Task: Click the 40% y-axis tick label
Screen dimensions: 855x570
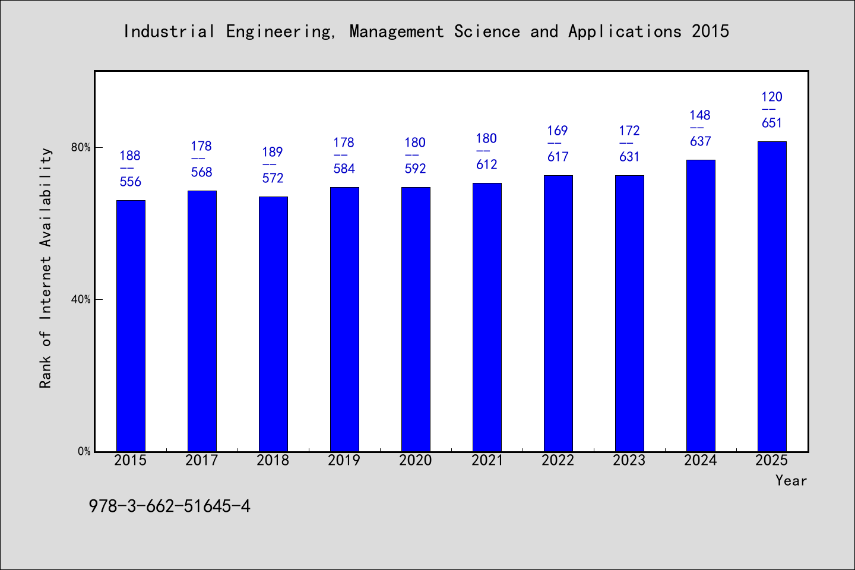Action: 81,299
